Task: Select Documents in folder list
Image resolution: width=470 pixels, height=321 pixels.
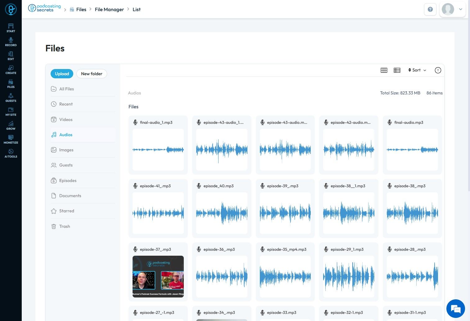Action: pyautogui.click(x=83, y=196)
